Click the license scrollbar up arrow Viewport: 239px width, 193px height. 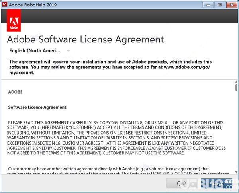pyautogui.click(x=236, y=82)
